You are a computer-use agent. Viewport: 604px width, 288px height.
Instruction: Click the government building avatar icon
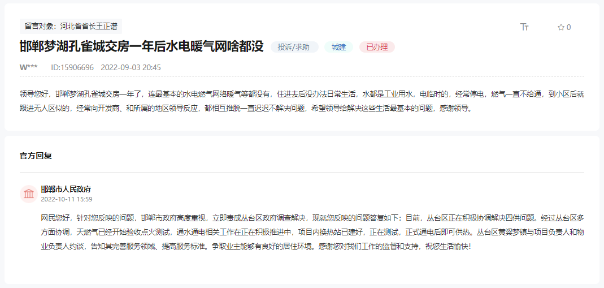pyautogui.click(x=28, y=194)
